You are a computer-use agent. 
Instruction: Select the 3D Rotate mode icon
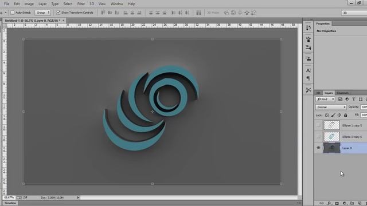(x=227, y=13)
